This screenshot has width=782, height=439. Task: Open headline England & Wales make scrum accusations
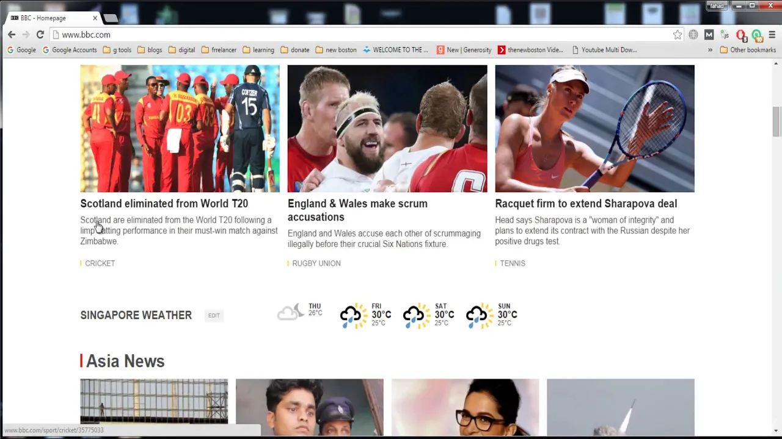point(357,210)
